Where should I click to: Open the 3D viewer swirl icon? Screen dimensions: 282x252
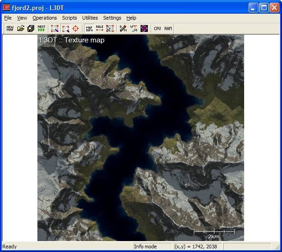click(144, 28)
